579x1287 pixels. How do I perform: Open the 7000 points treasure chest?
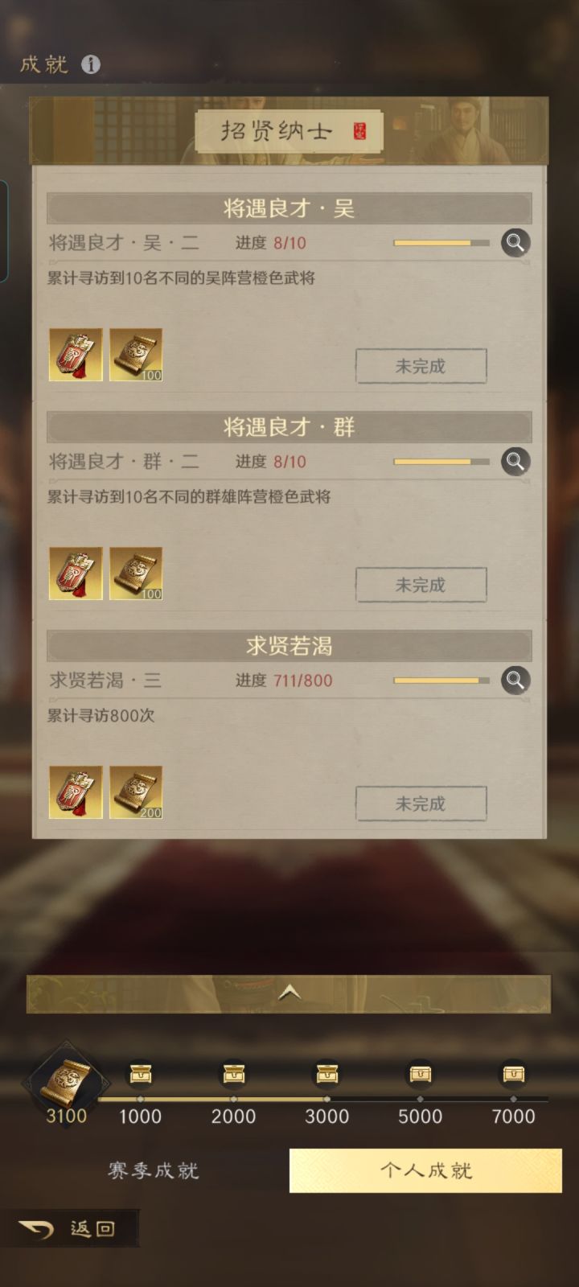click(x=514, y=1074)
